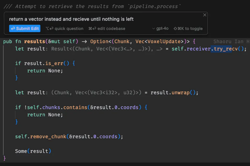
Task: Click the Result type inlay hint
Action: coord(60,49)
